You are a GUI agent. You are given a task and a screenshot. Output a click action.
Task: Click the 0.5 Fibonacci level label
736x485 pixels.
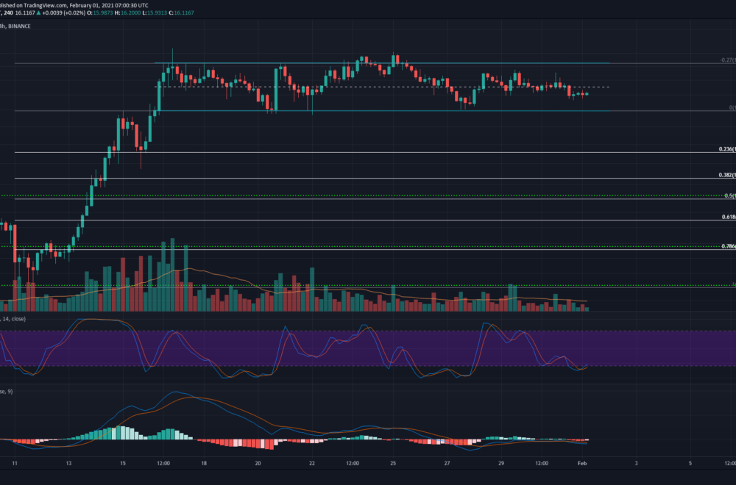(729, 195)
